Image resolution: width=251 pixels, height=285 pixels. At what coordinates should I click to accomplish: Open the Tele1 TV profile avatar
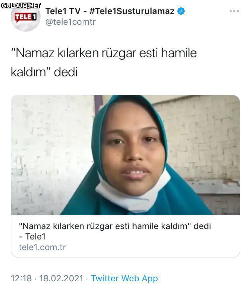pyautogui.click(x=25, y=17)
